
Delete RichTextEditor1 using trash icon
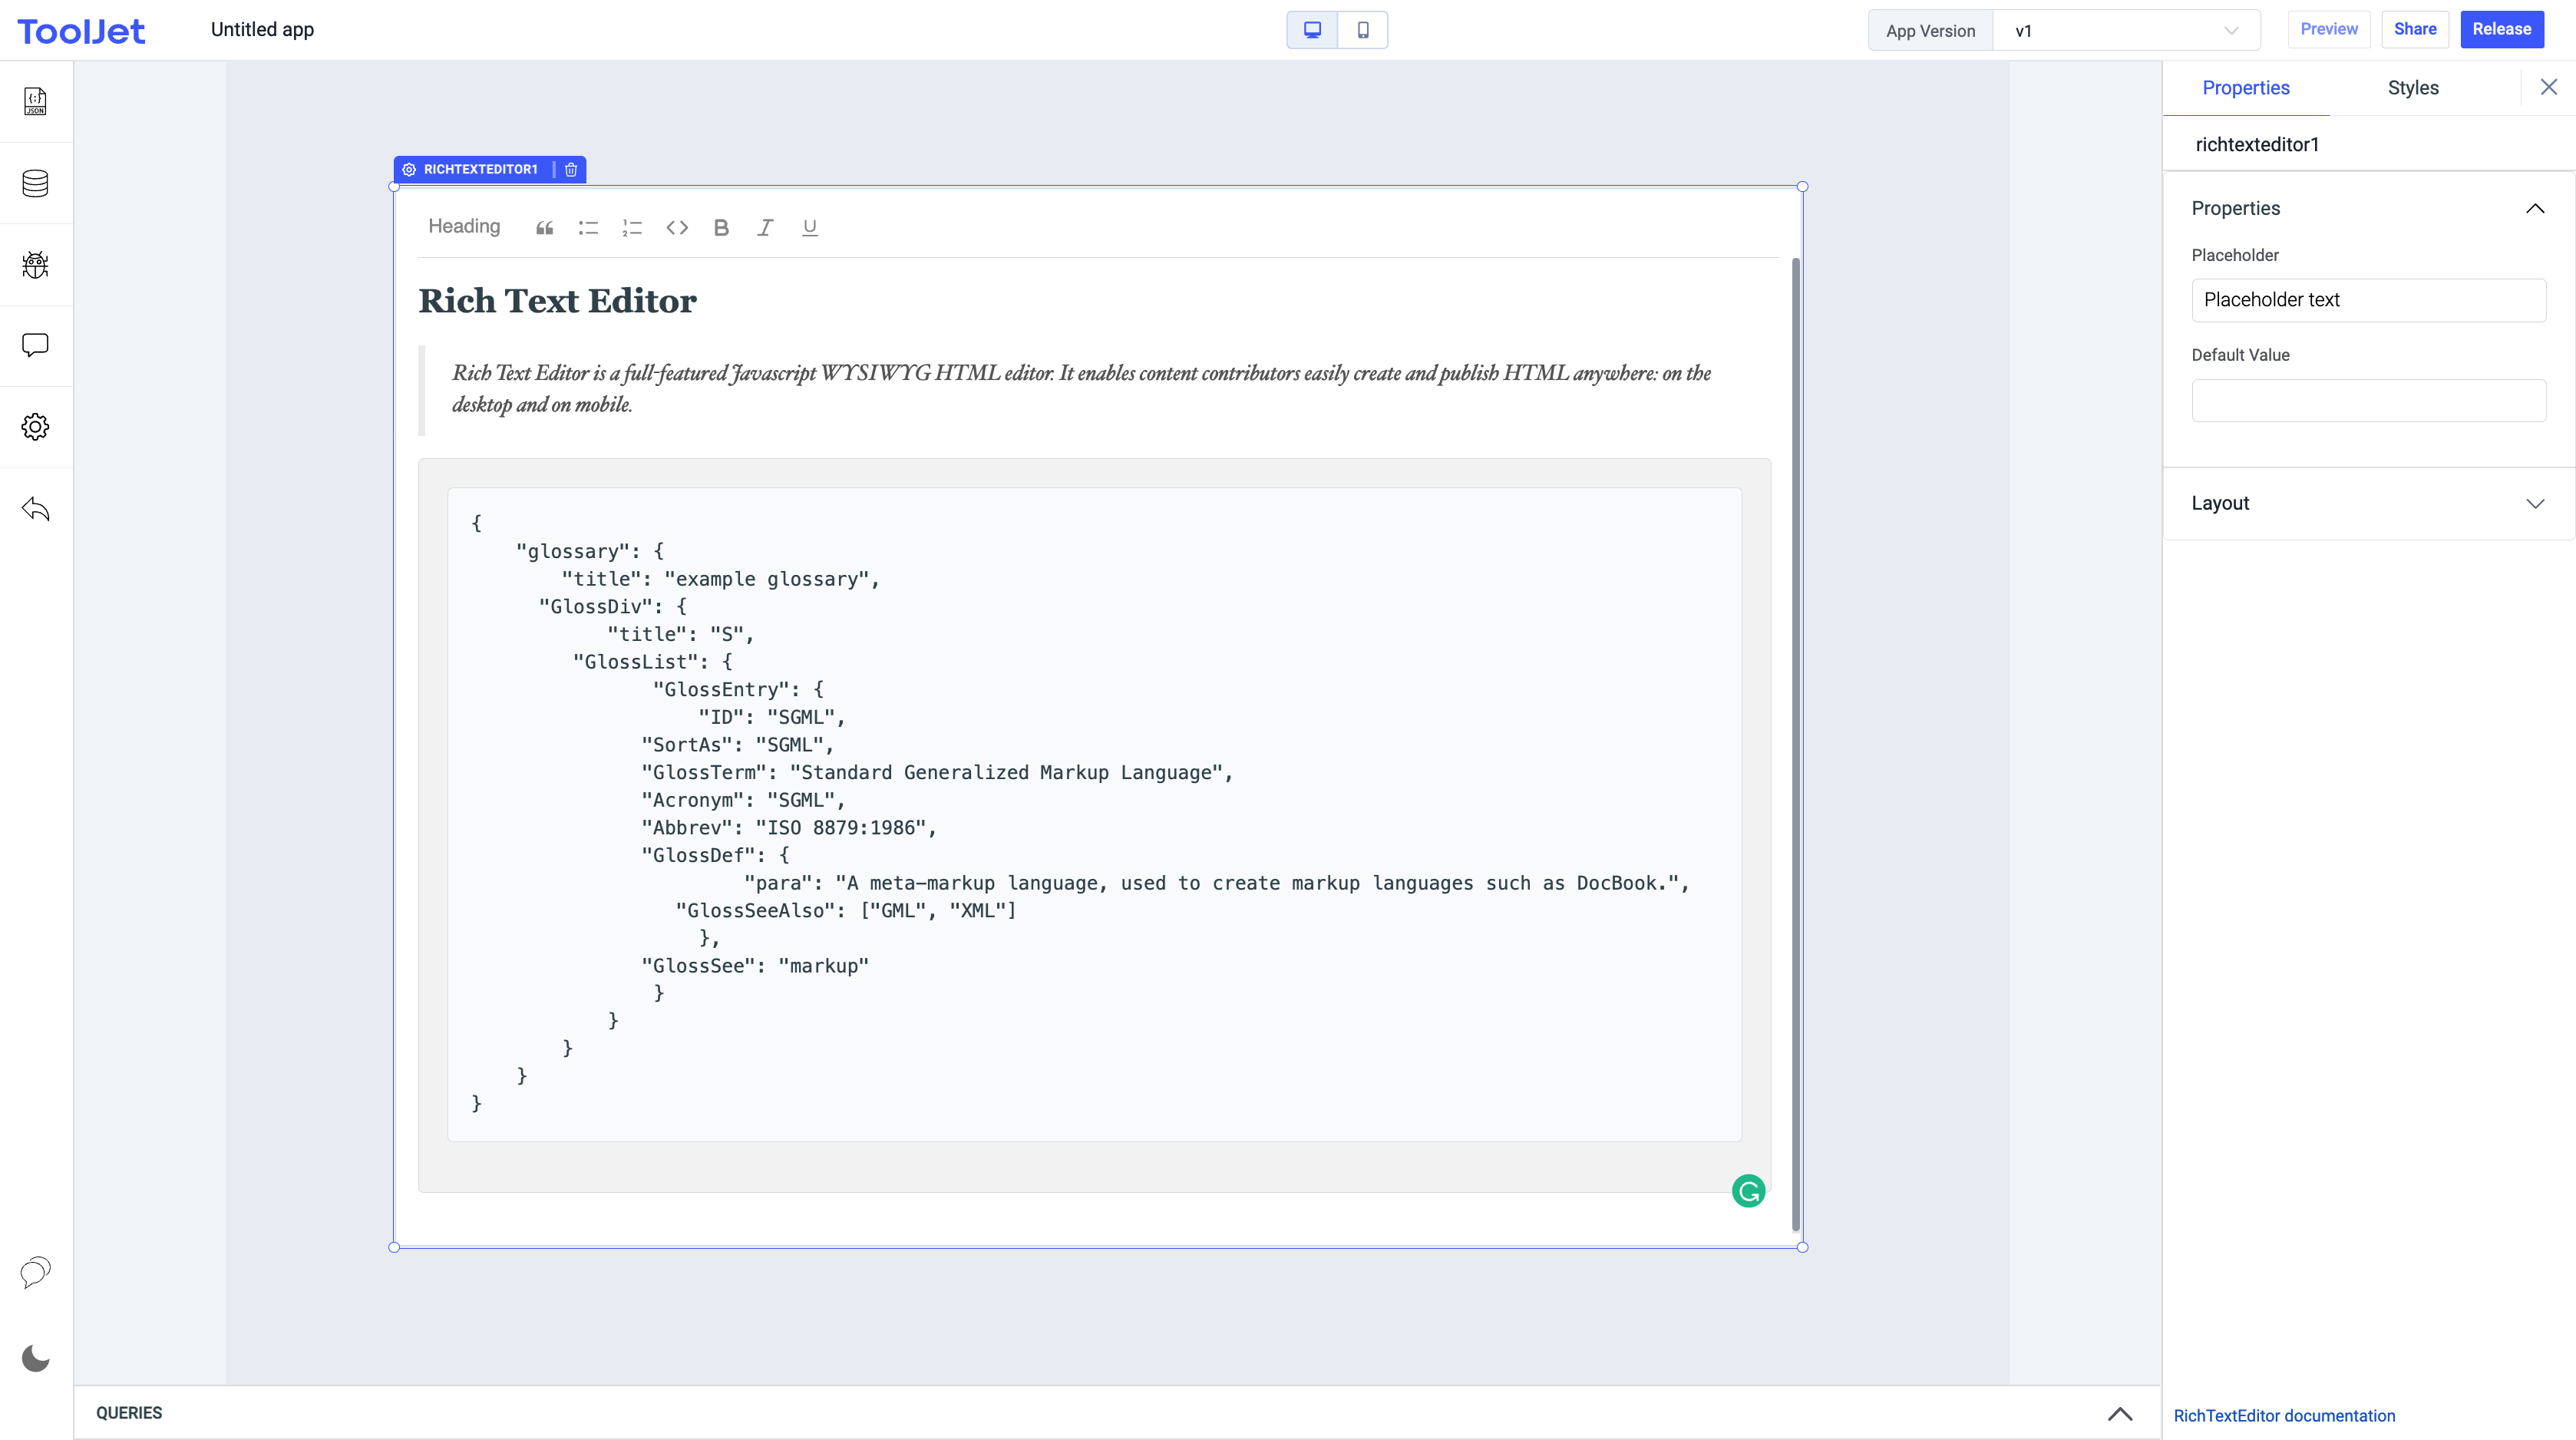coord(571,170)
